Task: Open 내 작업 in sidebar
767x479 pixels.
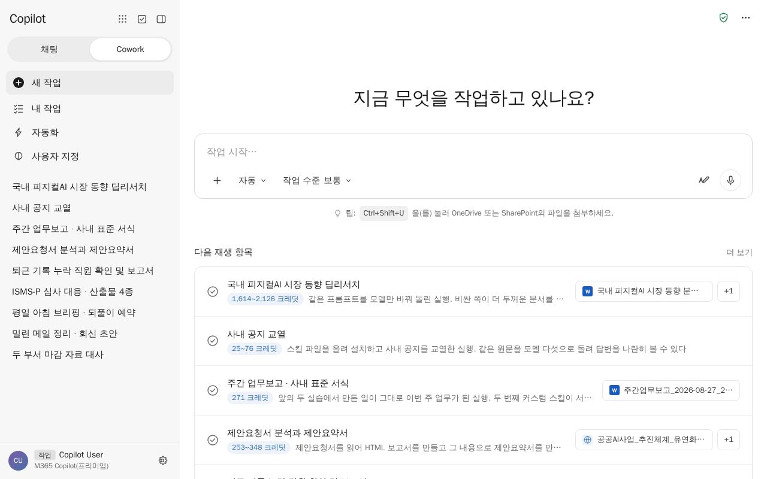Action: click(90, 108)
